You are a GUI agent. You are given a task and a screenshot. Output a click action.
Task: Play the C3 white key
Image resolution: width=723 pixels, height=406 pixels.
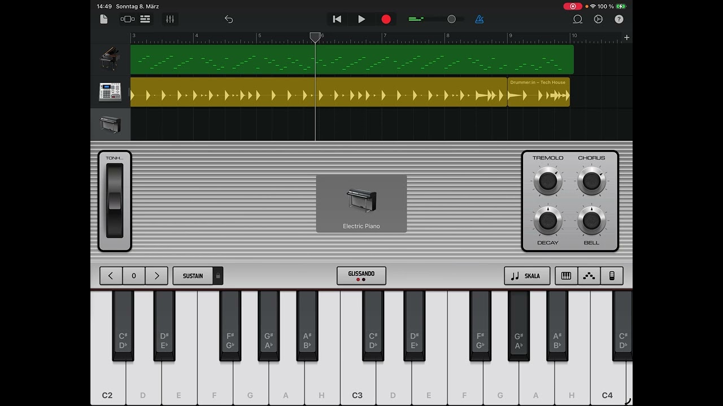coord(358,383)
